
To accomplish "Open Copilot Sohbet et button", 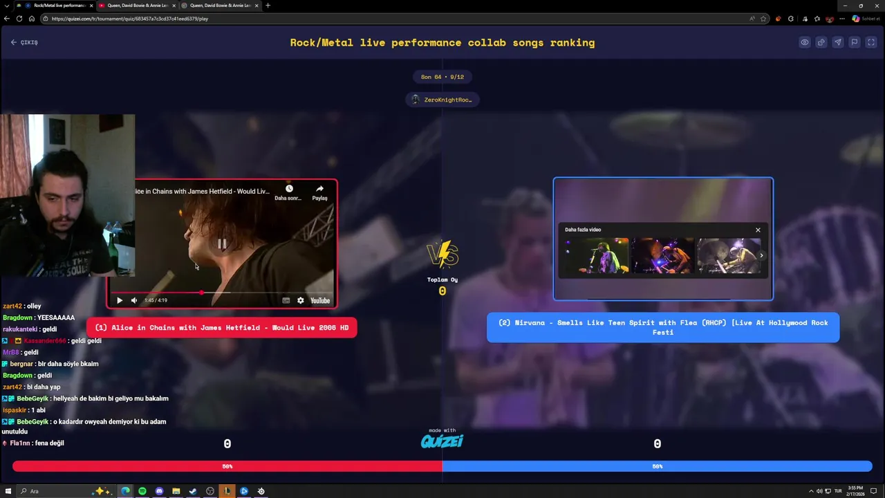I will pos(866,19).
